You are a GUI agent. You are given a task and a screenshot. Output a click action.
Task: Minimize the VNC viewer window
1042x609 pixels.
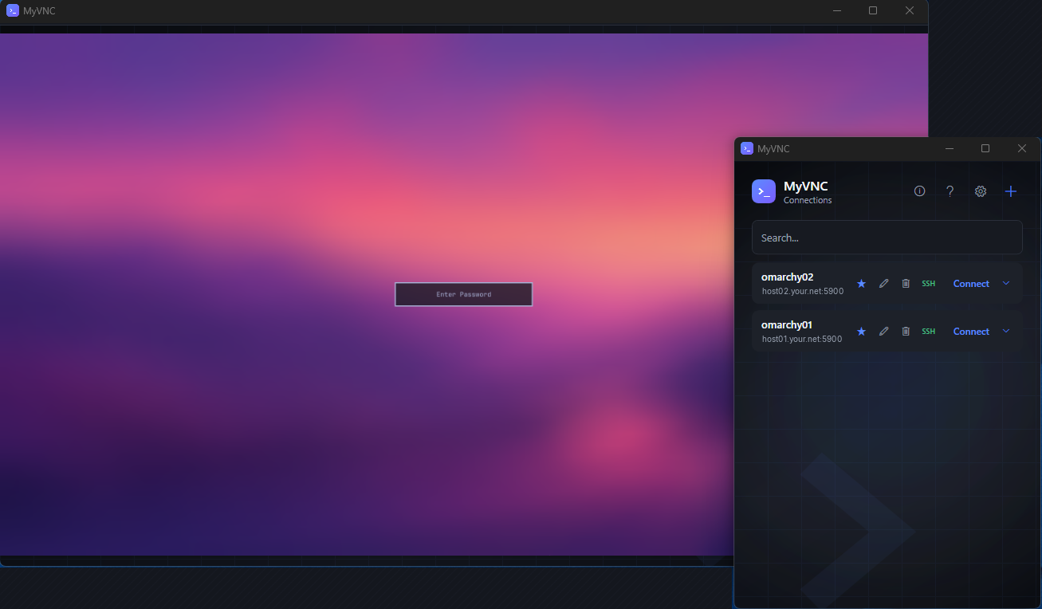[837, 10]
